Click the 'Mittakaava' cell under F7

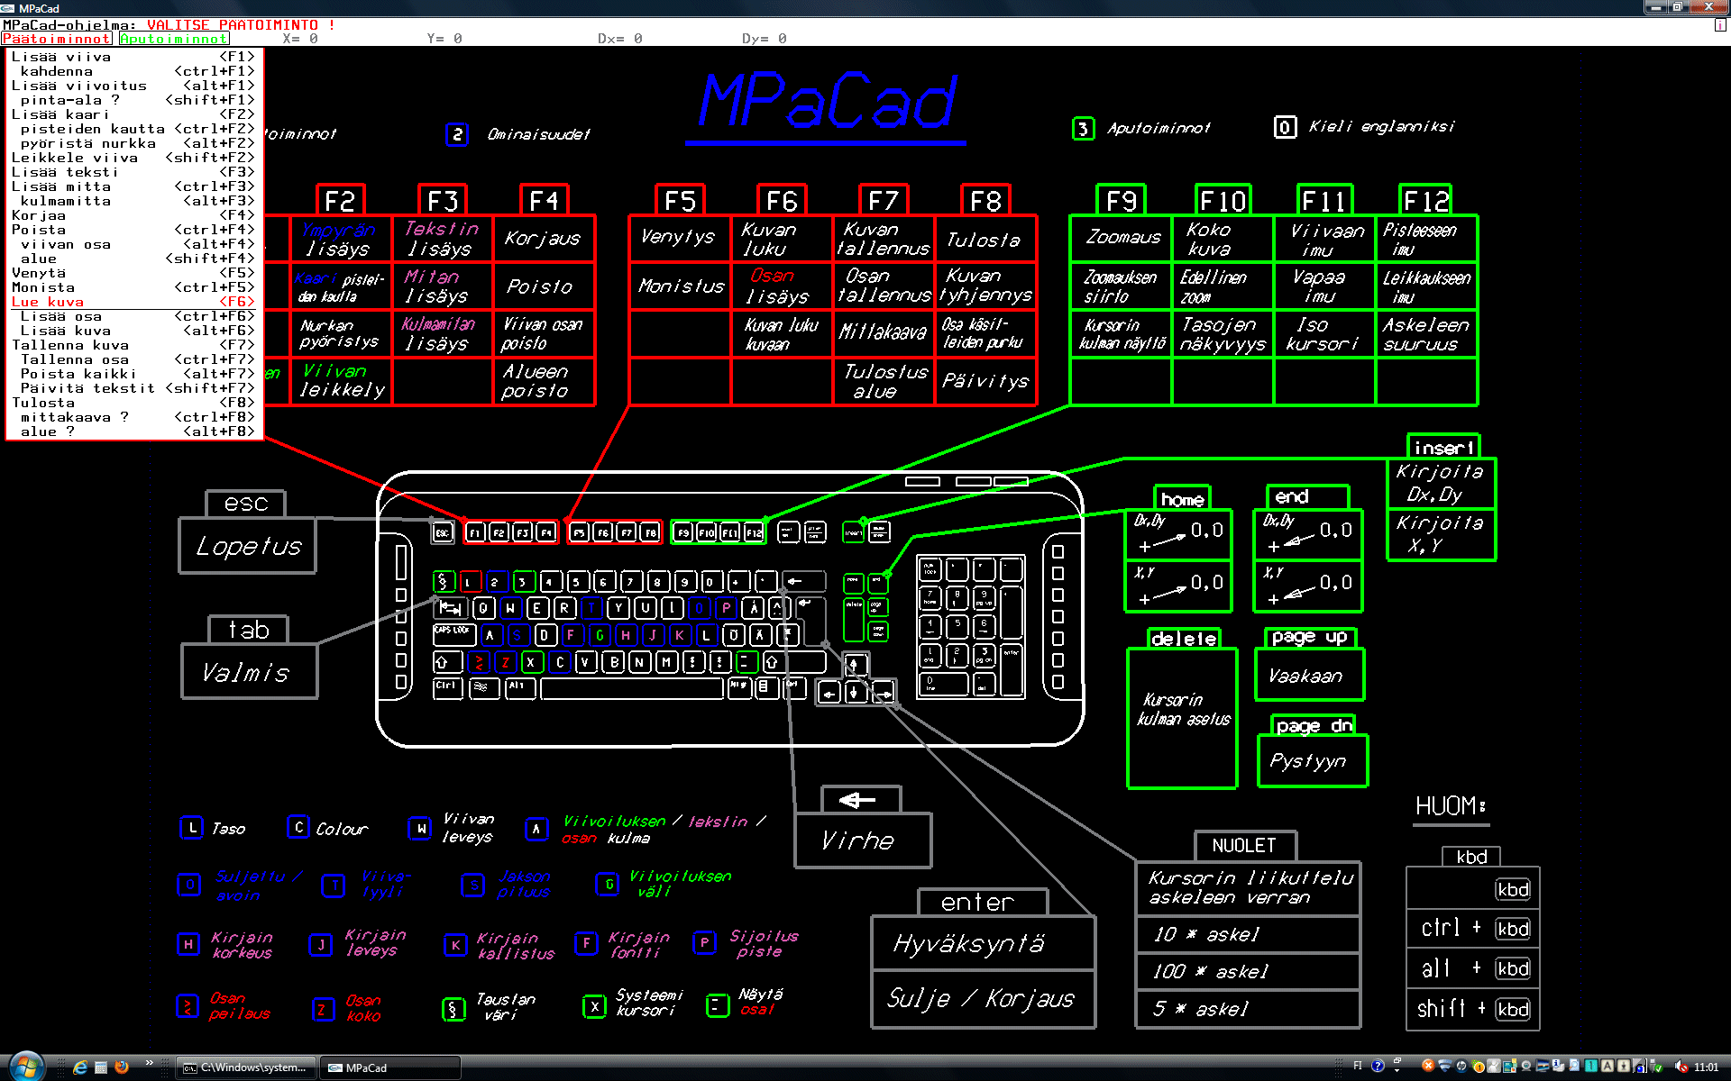tap(884, 333)
